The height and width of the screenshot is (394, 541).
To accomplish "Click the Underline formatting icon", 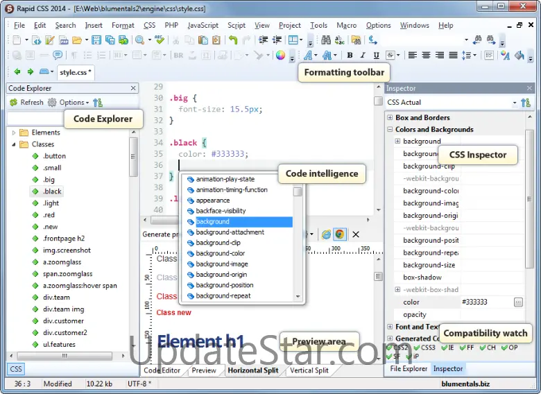I will 376,55.
